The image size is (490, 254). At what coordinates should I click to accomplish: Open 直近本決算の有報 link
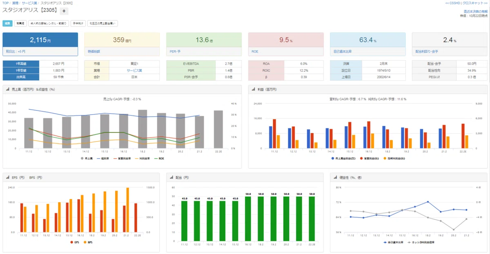click(x=475, y=11)
